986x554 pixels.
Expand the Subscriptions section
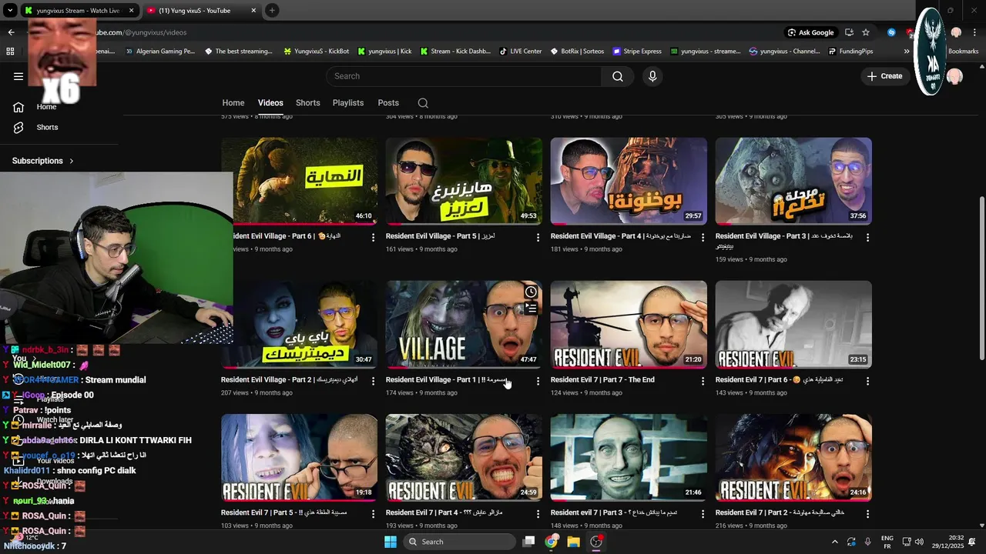43,161
